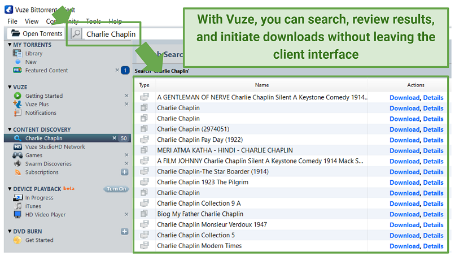
Task: Download Charlie Chaplin Monsieur Verdoux 1947
Action: pos(405,225)
